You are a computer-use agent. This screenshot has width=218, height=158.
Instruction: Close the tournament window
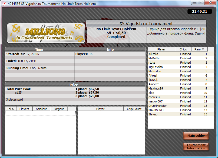(210, 3)
